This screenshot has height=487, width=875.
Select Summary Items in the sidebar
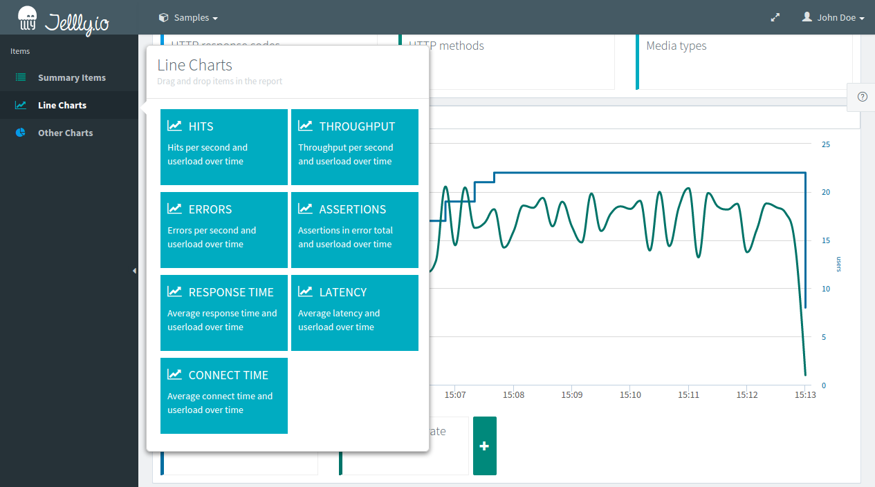(x=71, y=77)
